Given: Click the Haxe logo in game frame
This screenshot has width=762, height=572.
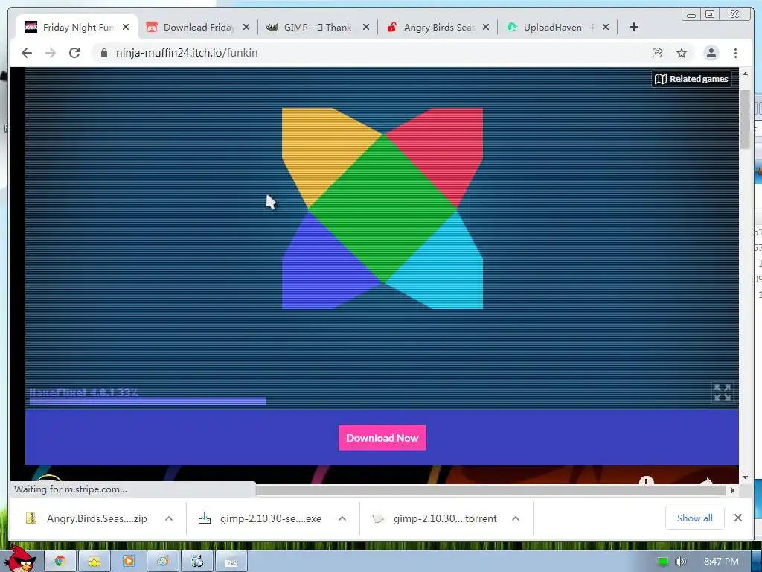Looking at the screenshot, I should click(x=382, y=209).
